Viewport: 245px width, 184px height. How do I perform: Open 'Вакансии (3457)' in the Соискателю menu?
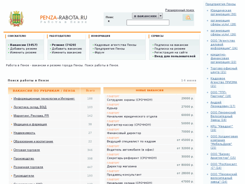[x=24, y=45]
